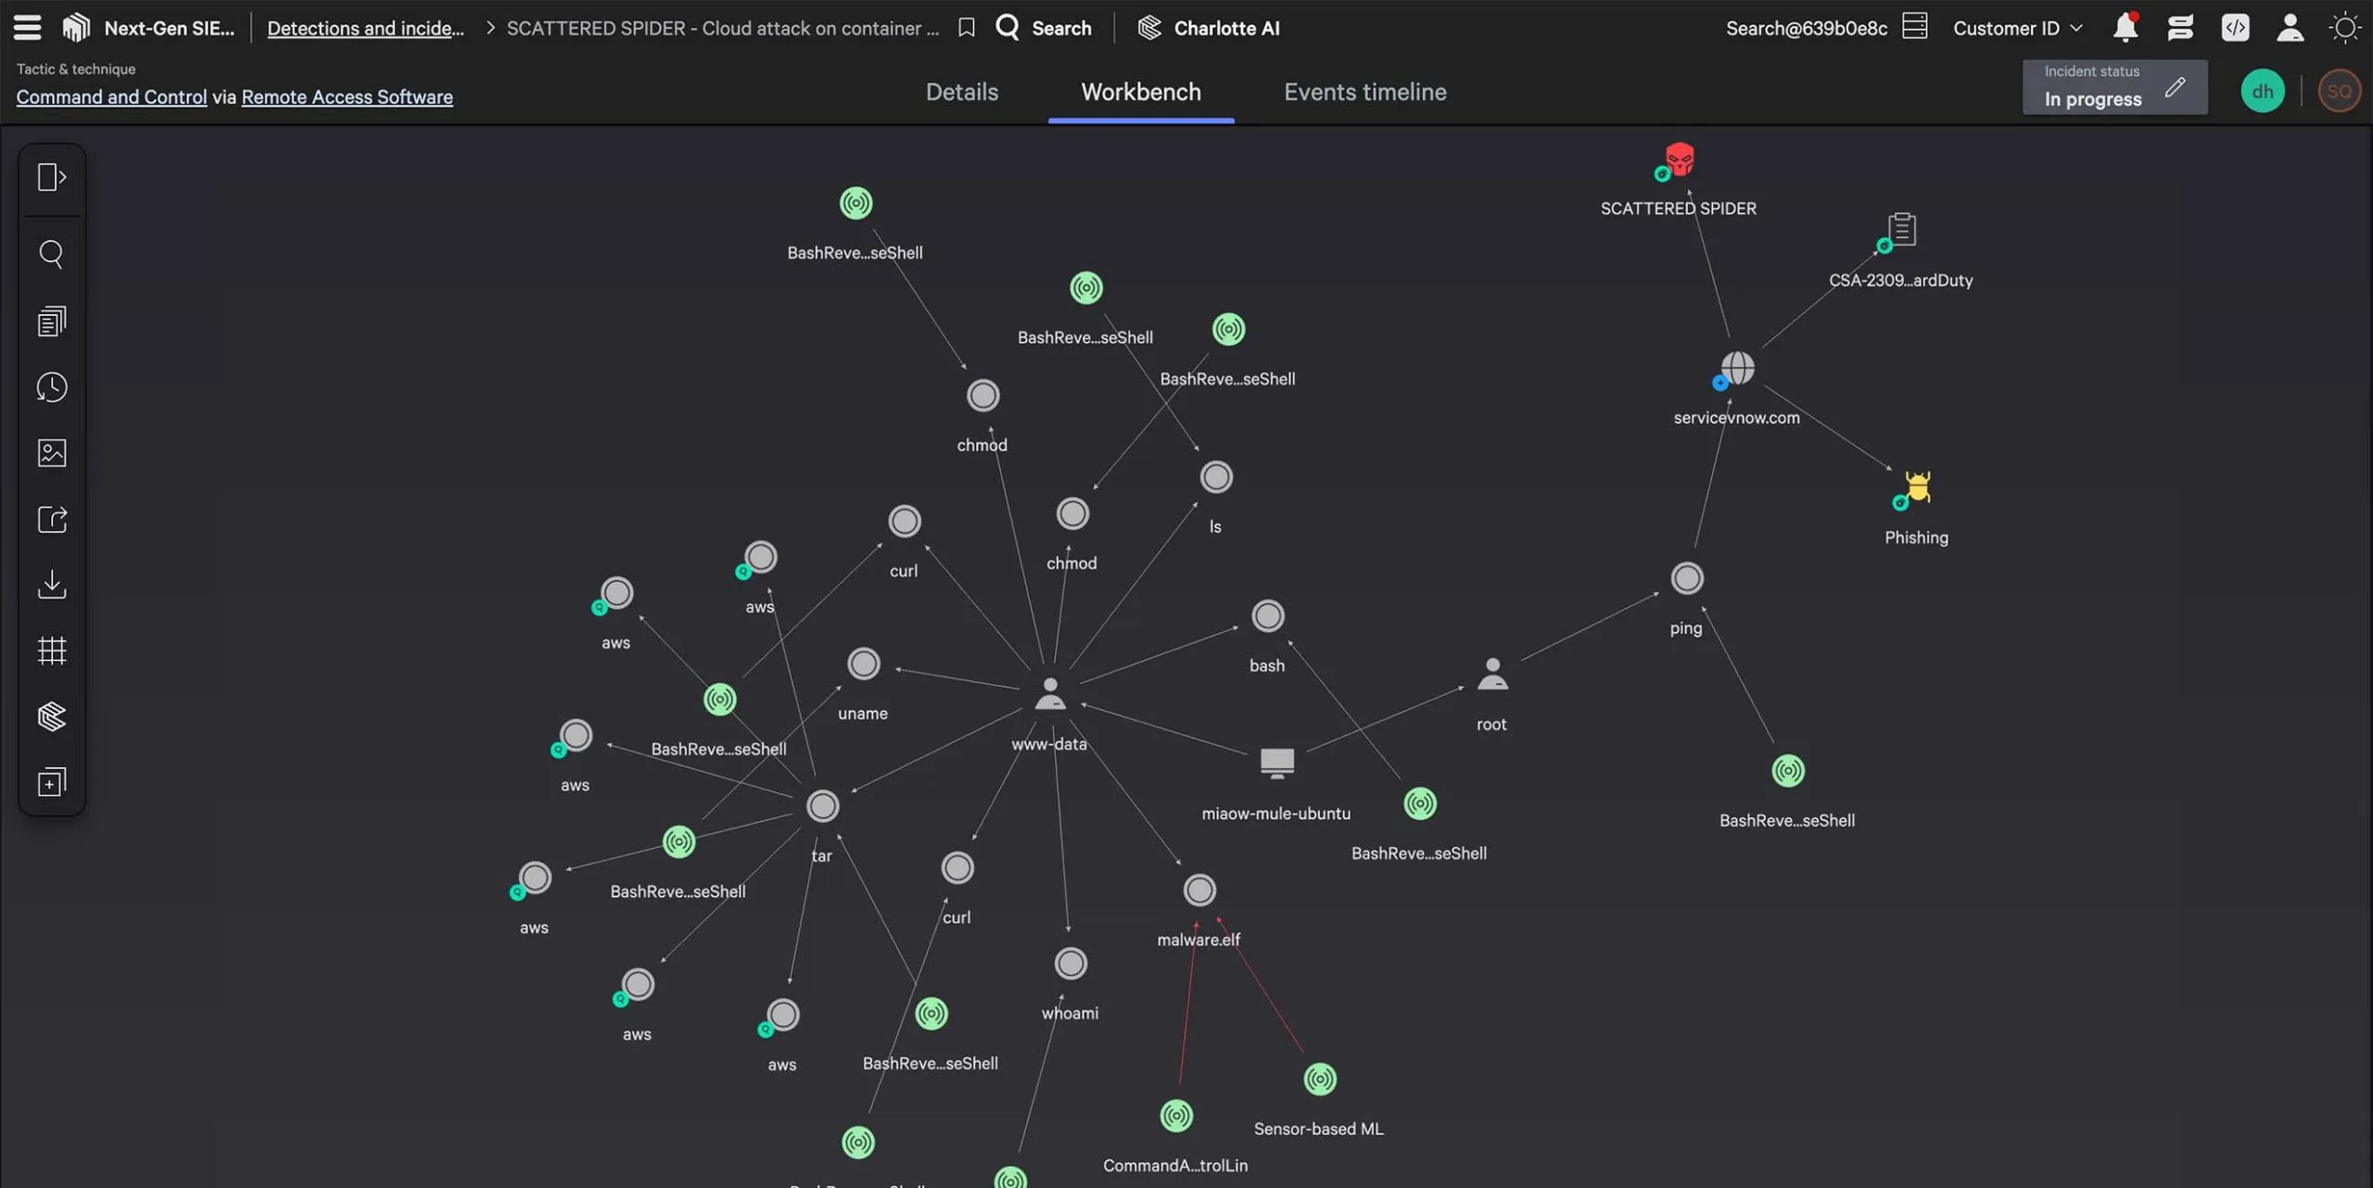The image size is (2373, 1188).
Task: Bookmark this incident page
Action: (x=966, y=28)
